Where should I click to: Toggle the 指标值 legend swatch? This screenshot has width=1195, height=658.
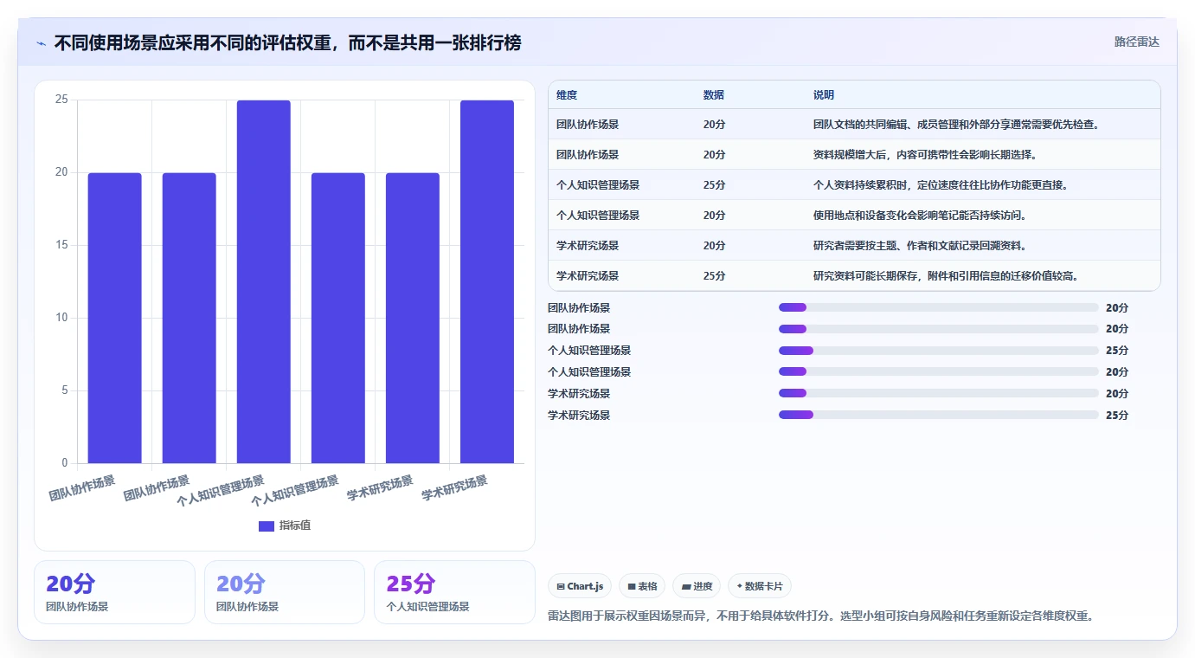(x=267, y=526)
